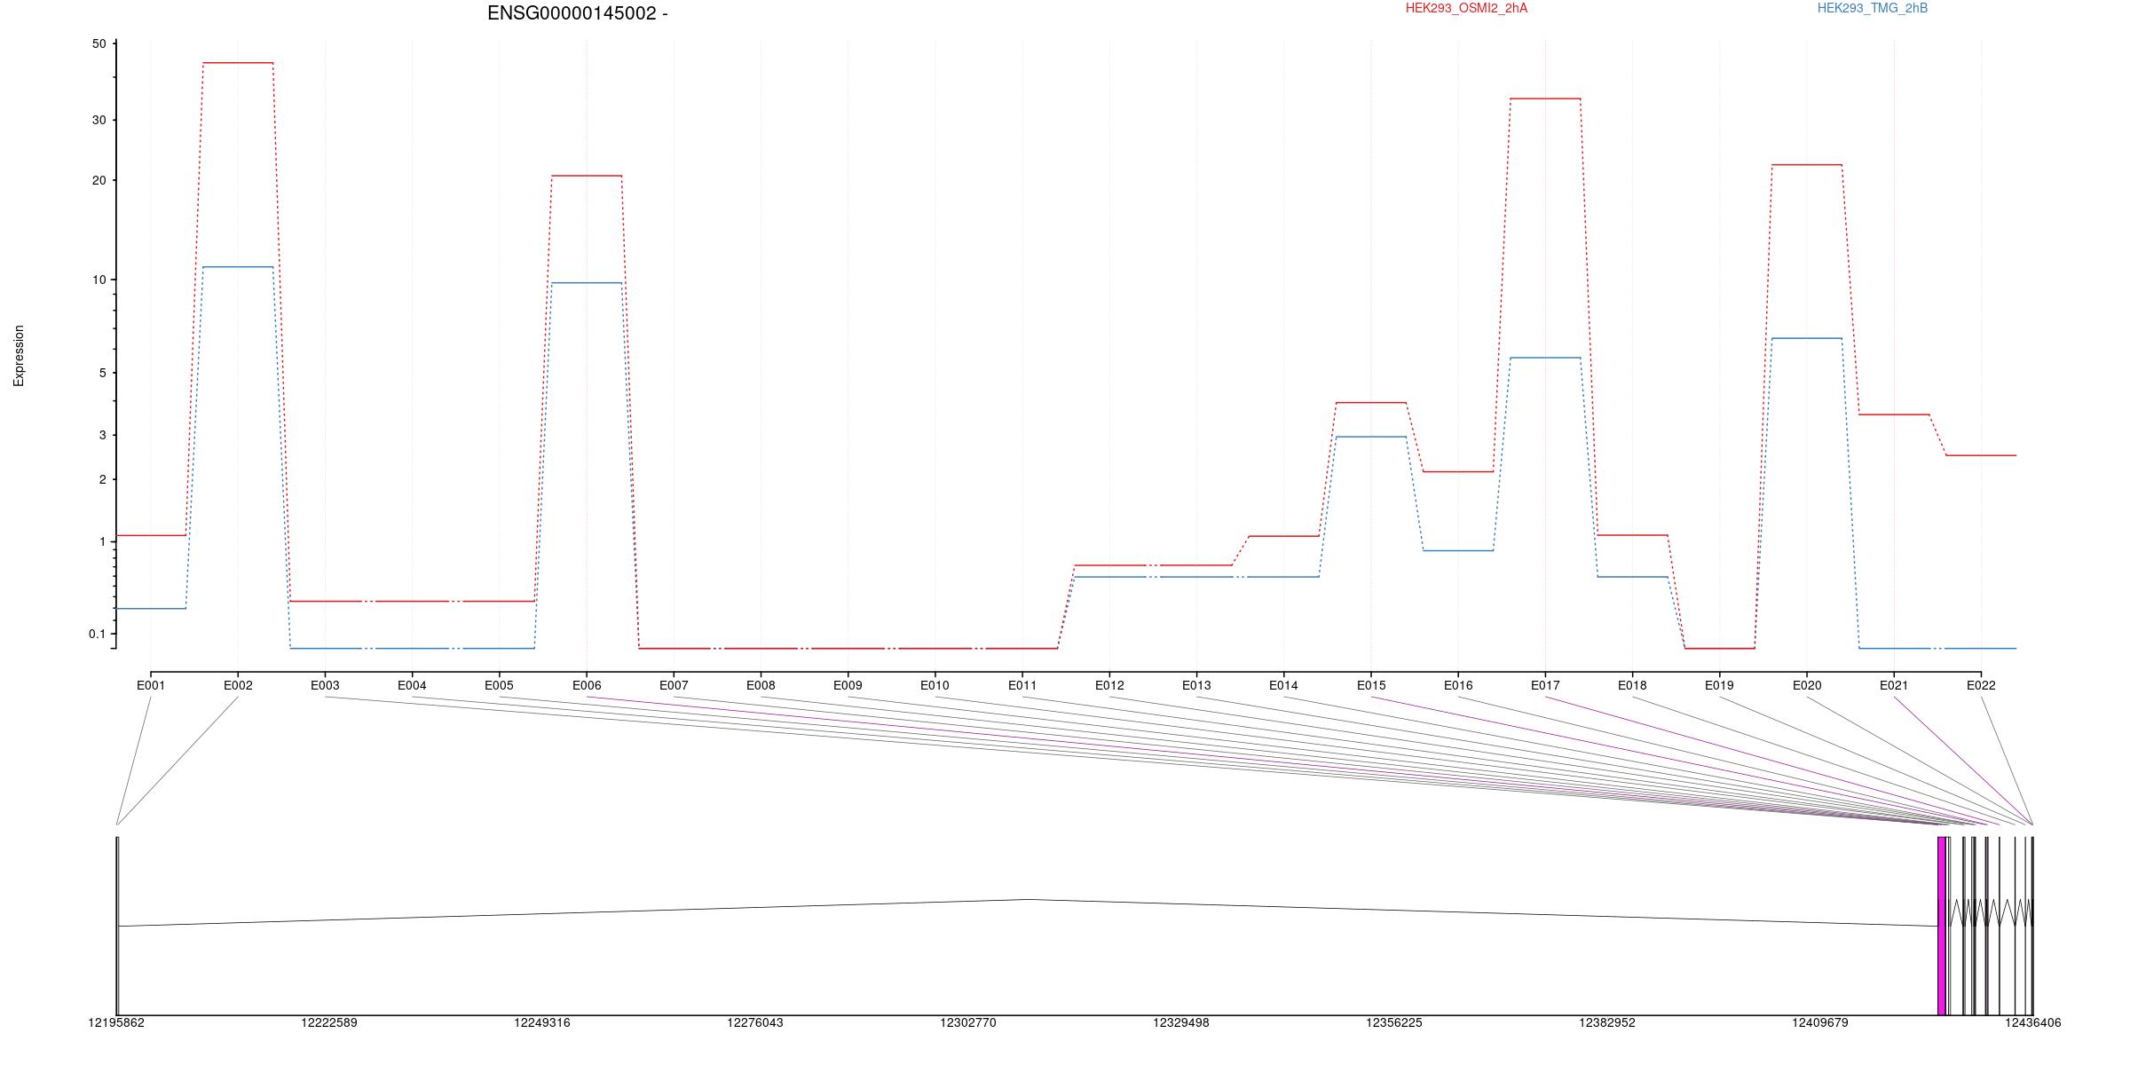Click exon label E010
The height and width of the screenshot is (1065, 2130).
coord(935,685)
